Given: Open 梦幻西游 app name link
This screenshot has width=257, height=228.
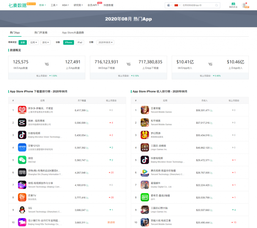Looking at the screenshot, I should tap(155, 133).
